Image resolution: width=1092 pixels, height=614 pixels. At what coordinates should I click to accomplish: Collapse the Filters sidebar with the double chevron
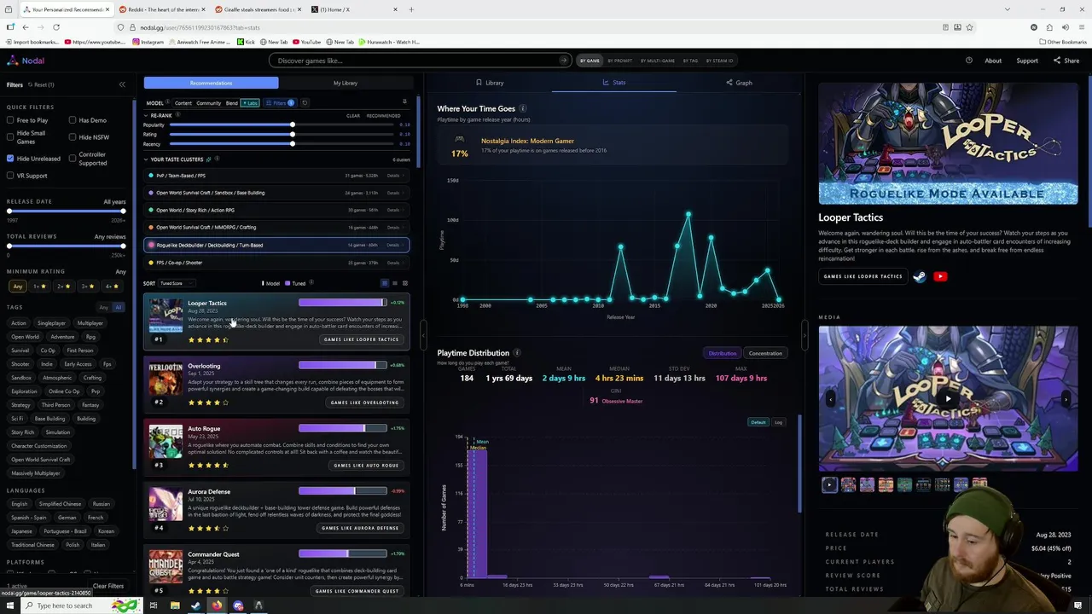click(x=122, y=84)
